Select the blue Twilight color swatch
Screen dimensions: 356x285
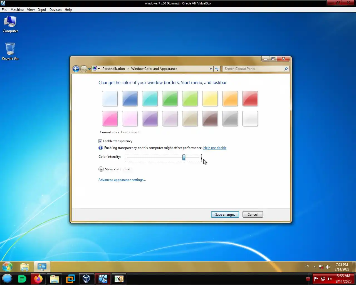coord(130,99)
